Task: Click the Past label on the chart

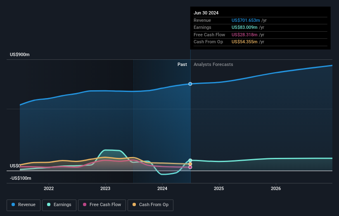Action: (182, 65)
